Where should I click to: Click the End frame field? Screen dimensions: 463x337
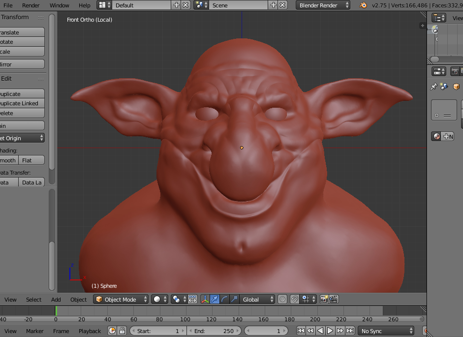(214, 331)
